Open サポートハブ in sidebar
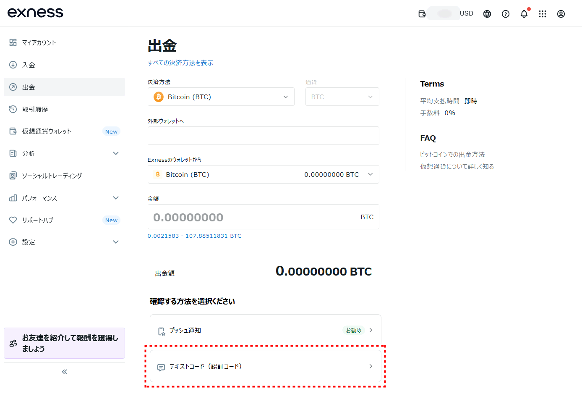The width and height of the screenshot is (582, 394). (x=64, y=220)
